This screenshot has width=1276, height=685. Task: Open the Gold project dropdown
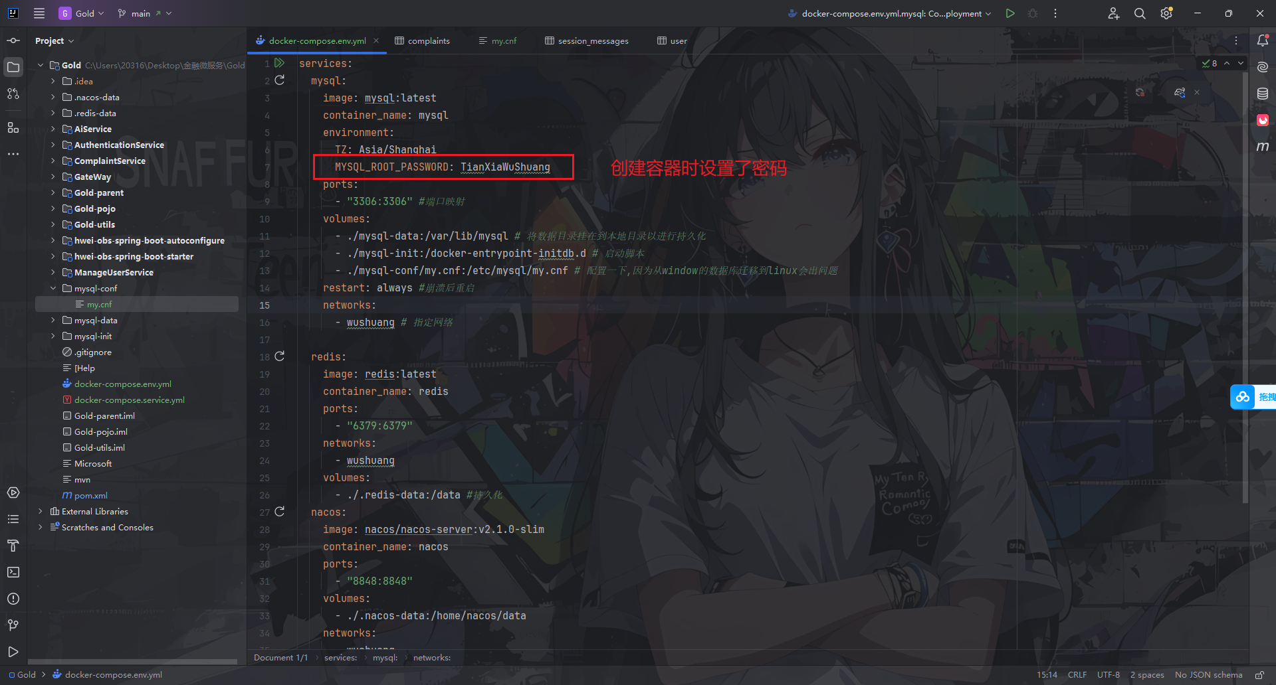pos(82,13)
